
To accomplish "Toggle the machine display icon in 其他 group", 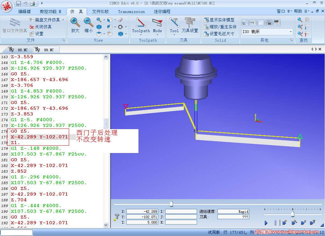I will [253, 23].
